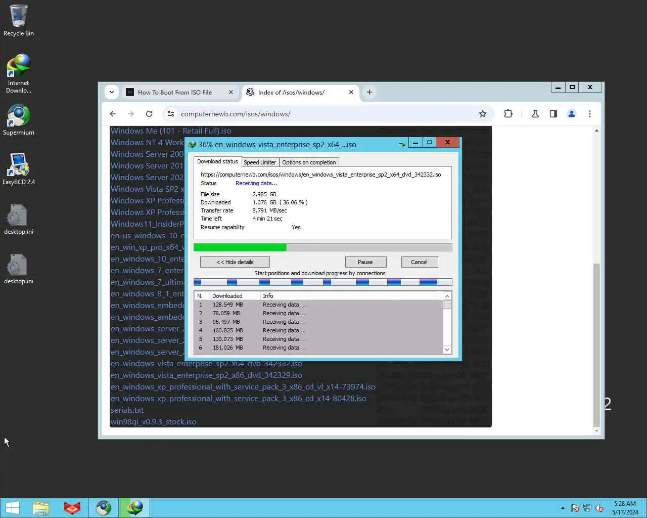Screen dimensions: 647x518
Task: Open the EasyBCD 2.4 desktop shortcut
Action: click(x=19, y=169)
